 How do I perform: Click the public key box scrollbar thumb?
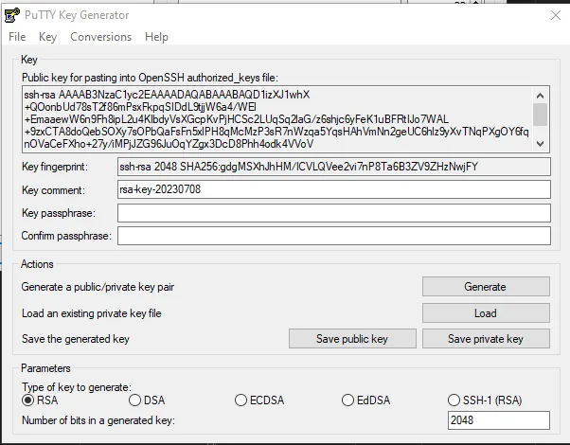(541, 115)
